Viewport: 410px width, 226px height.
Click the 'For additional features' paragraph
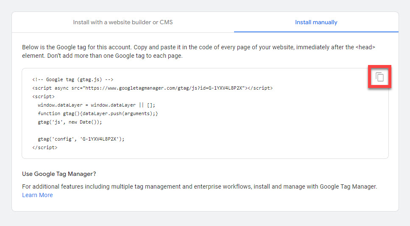(x=199, y=186)
